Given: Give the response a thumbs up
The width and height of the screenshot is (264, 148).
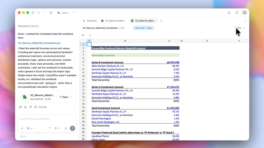Looking at the screenshot, I should click(x=26, y=107).
